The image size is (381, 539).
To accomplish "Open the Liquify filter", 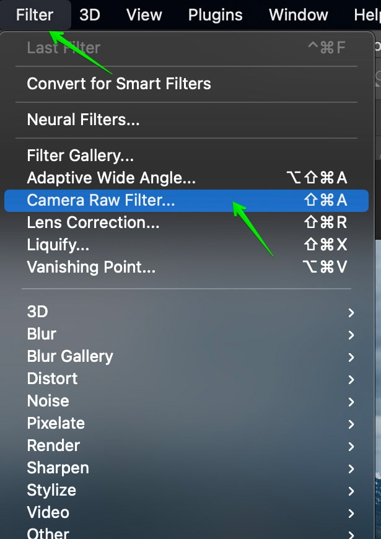I will (186, 245).
